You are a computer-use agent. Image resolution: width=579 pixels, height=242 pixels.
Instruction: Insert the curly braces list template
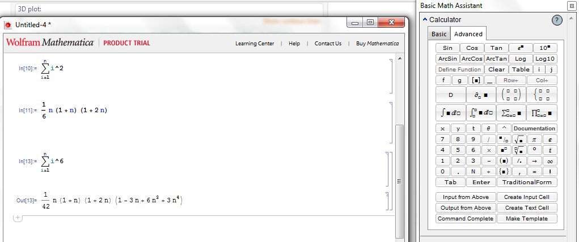pyautogui.click(x=504, y=172)
